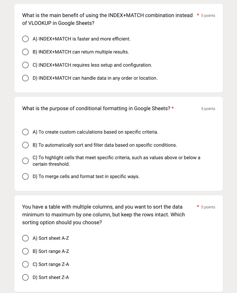
Task: Choose 'D) Sort sheet Z-A' radio button
Action: pyautogui.click(x=25, y=277)
